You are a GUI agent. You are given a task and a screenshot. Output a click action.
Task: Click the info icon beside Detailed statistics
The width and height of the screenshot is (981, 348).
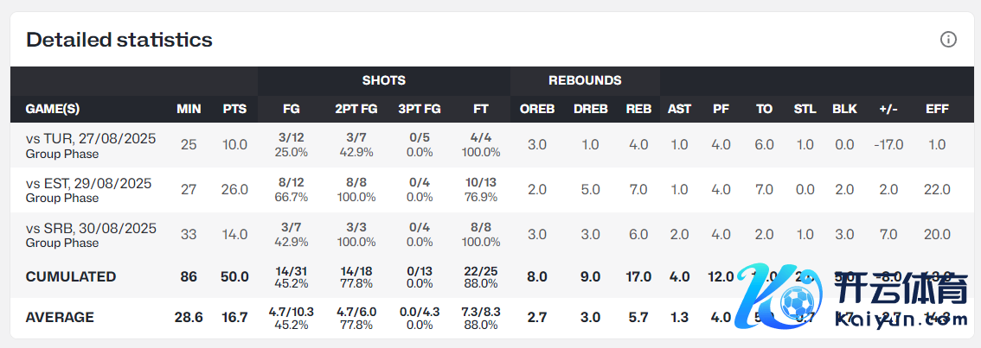click(x=948, y=40)
